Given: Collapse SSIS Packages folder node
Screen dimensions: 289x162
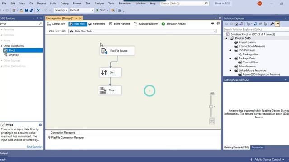Looking at the screenshot, I should coord(230,50).
